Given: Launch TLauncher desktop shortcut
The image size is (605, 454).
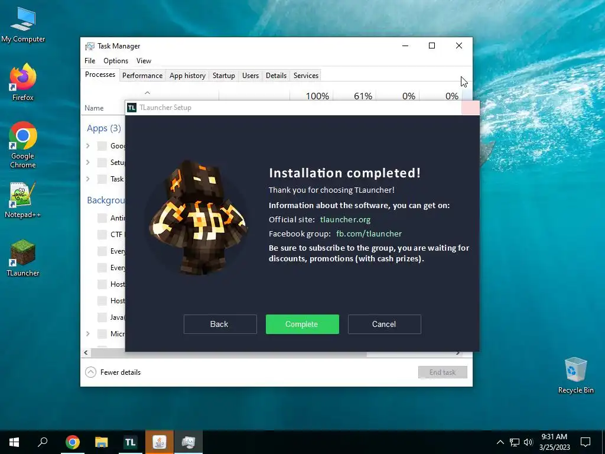Looking at the screenshot, I should tap(23, 258).
